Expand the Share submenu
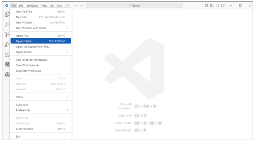 tap(41, 97)
